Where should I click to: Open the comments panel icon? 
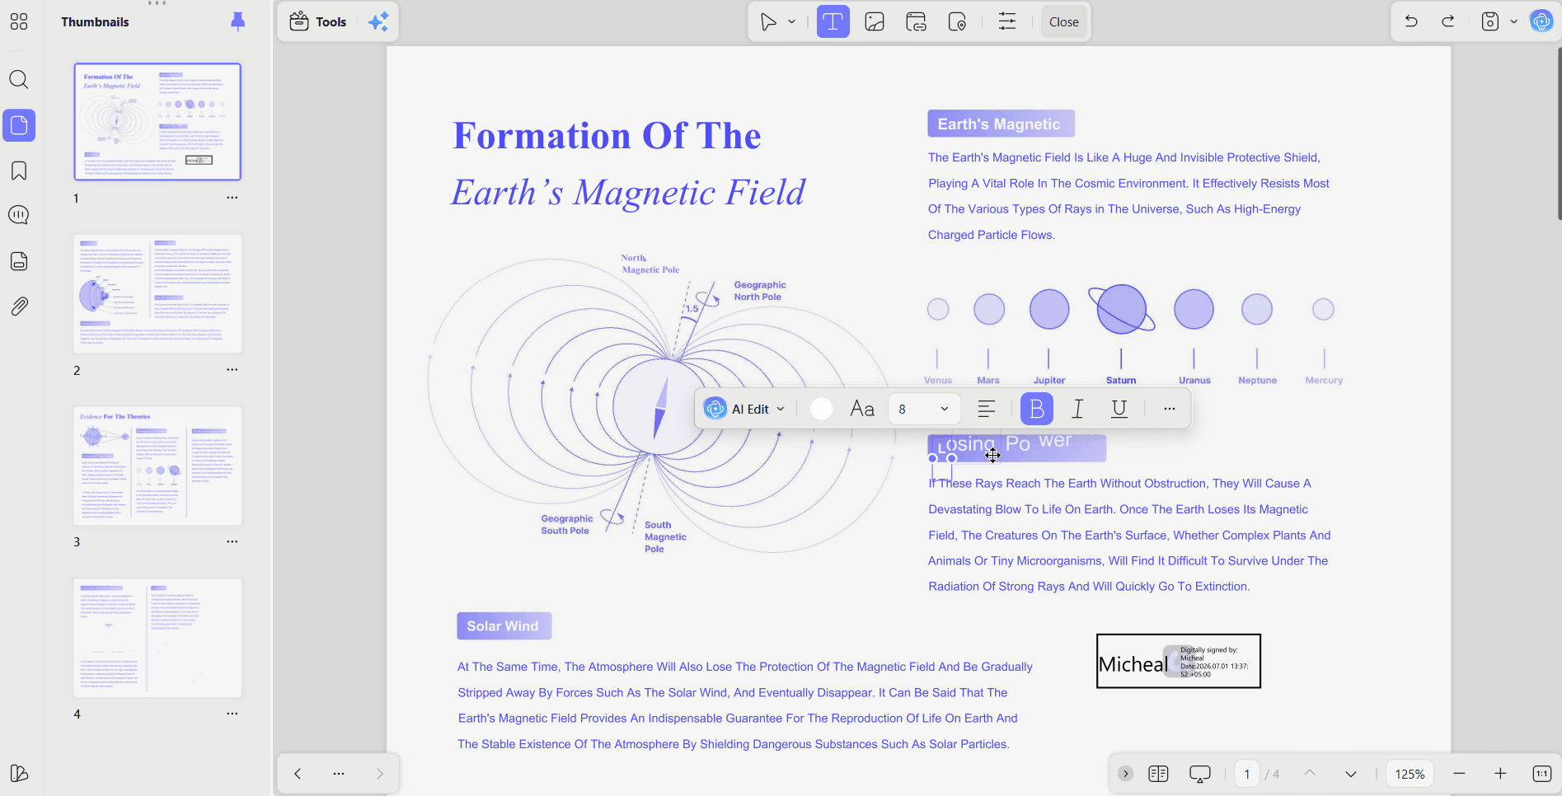(x=19, y=215)
